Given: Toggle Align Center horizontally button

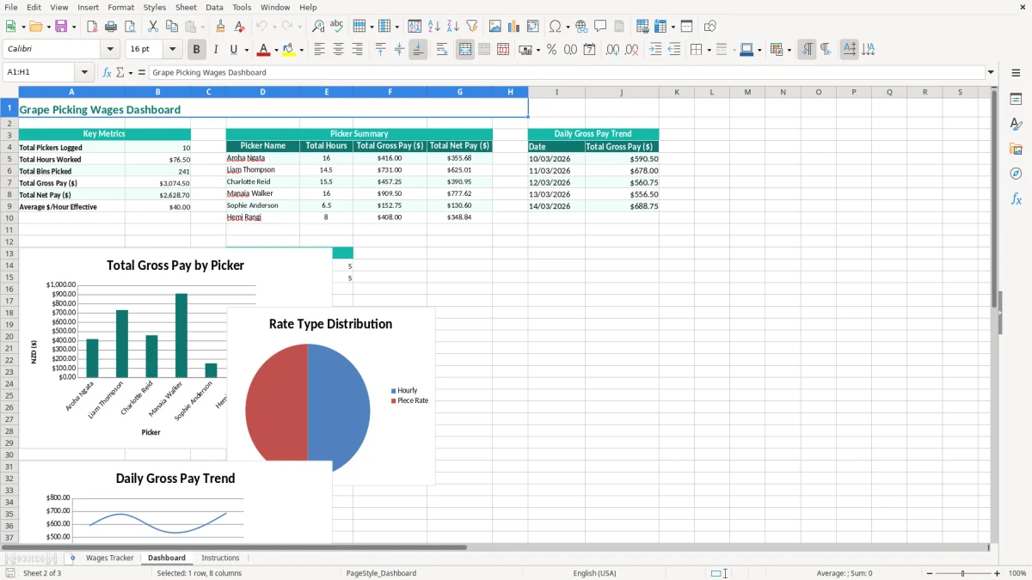Looking at the screenshot, I should pos(338,50).
